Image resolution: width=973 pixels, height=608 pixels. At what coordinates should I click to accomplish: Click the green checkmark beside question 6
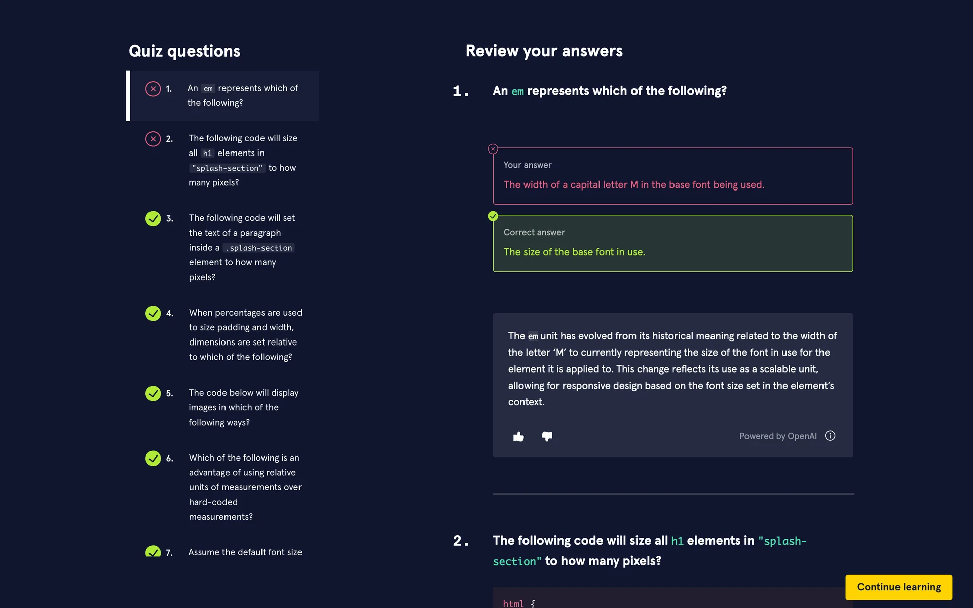(x=153, y=458)
